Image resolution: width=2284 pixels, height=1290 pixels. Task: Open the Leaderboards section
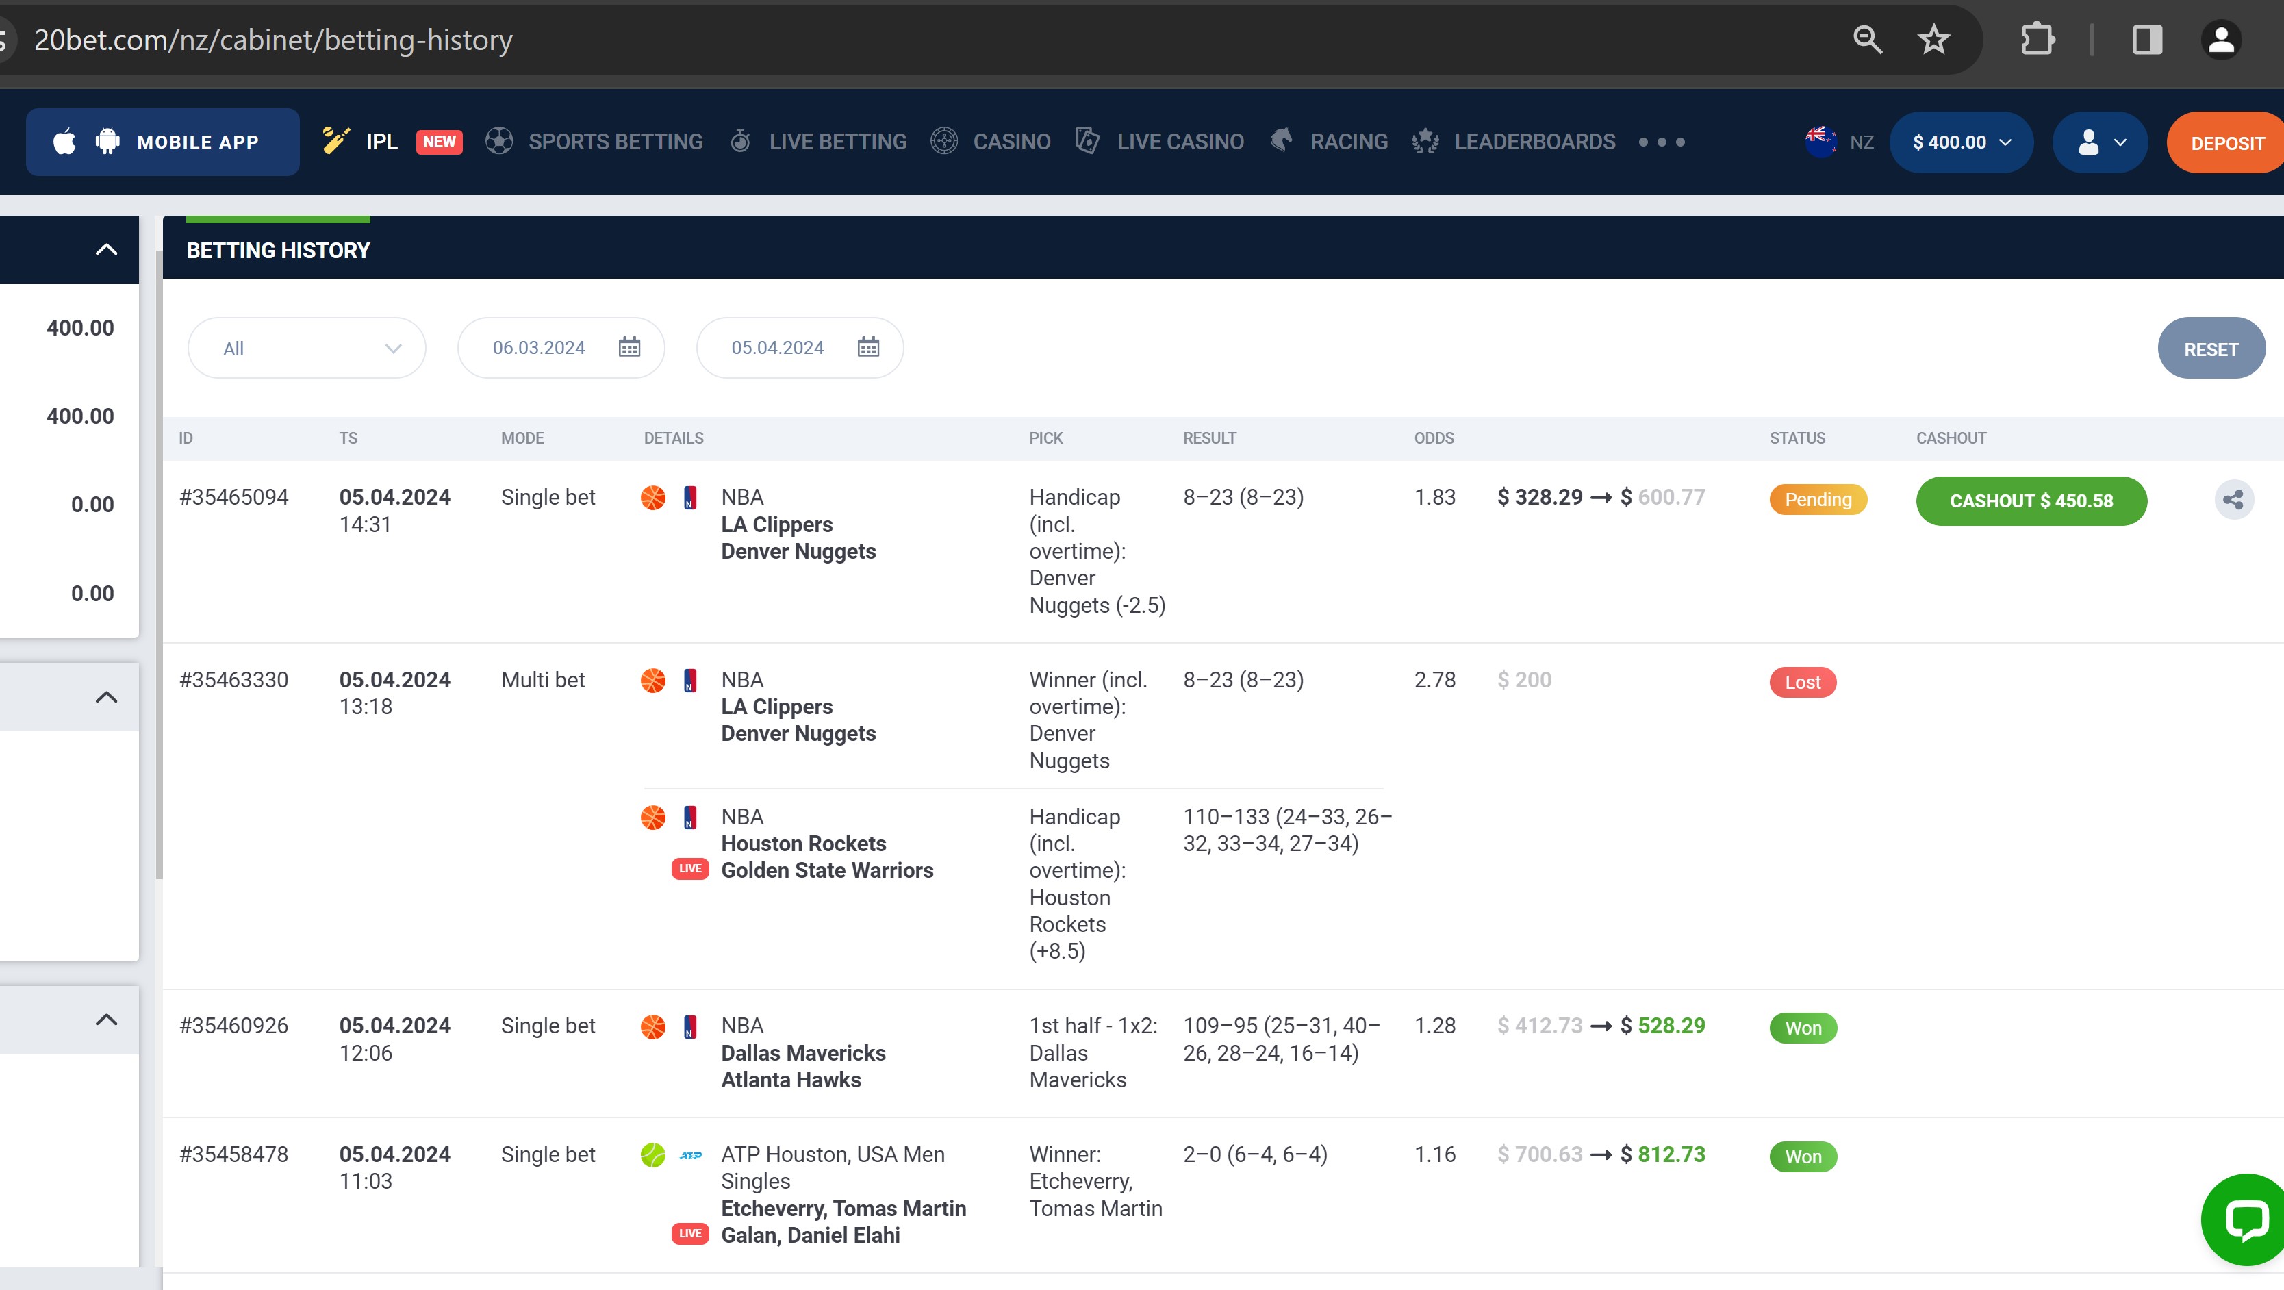[1535, 142]
